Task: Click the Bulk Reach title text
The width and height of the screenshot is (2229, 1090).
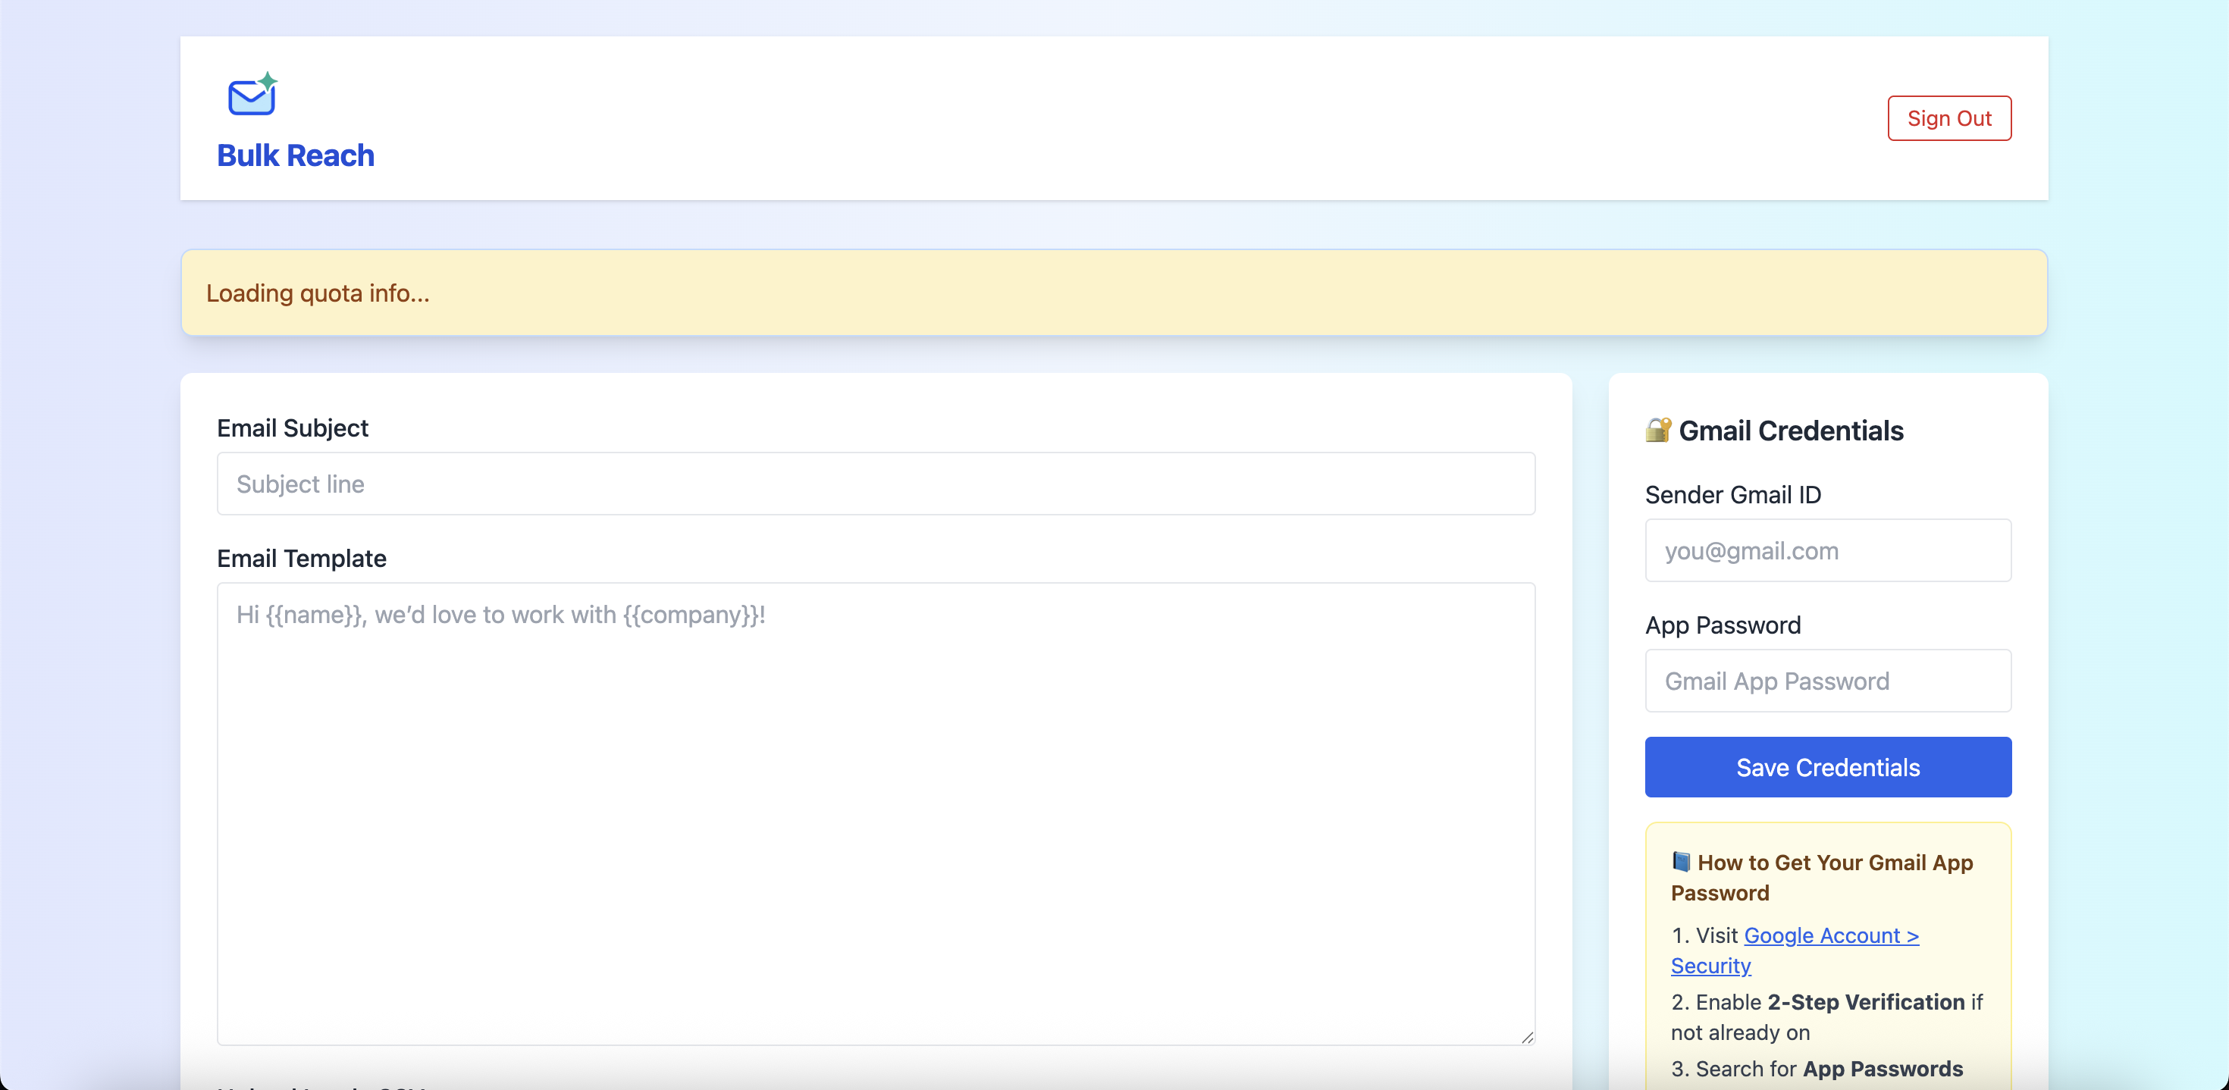Action: point(296,155)
